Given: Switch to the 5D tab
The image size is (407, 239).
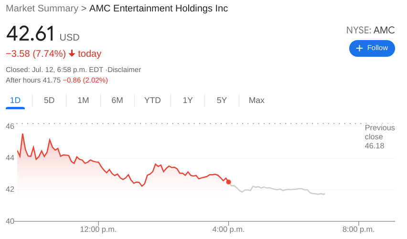Looking at the screenshot, I should pos(49,100).
